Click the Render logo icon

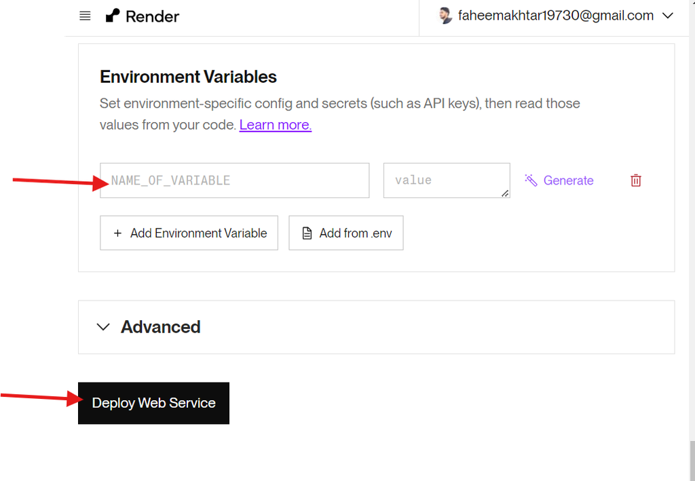113,16
